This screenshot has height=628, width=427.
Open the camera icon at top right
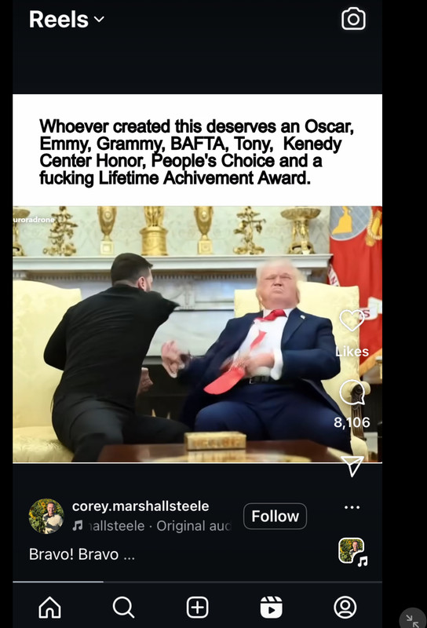tap(353, 19)
